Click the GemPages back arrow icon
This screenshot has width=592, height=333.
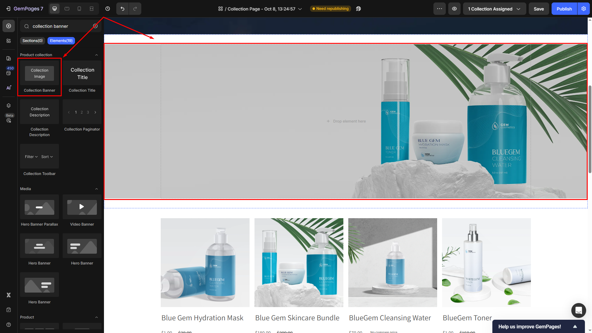coord(8,9)
